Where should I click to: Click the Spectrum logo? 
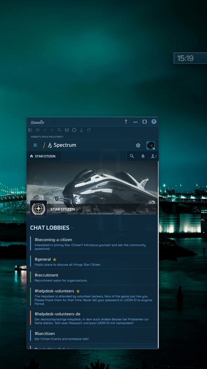[x=62, y=145]
